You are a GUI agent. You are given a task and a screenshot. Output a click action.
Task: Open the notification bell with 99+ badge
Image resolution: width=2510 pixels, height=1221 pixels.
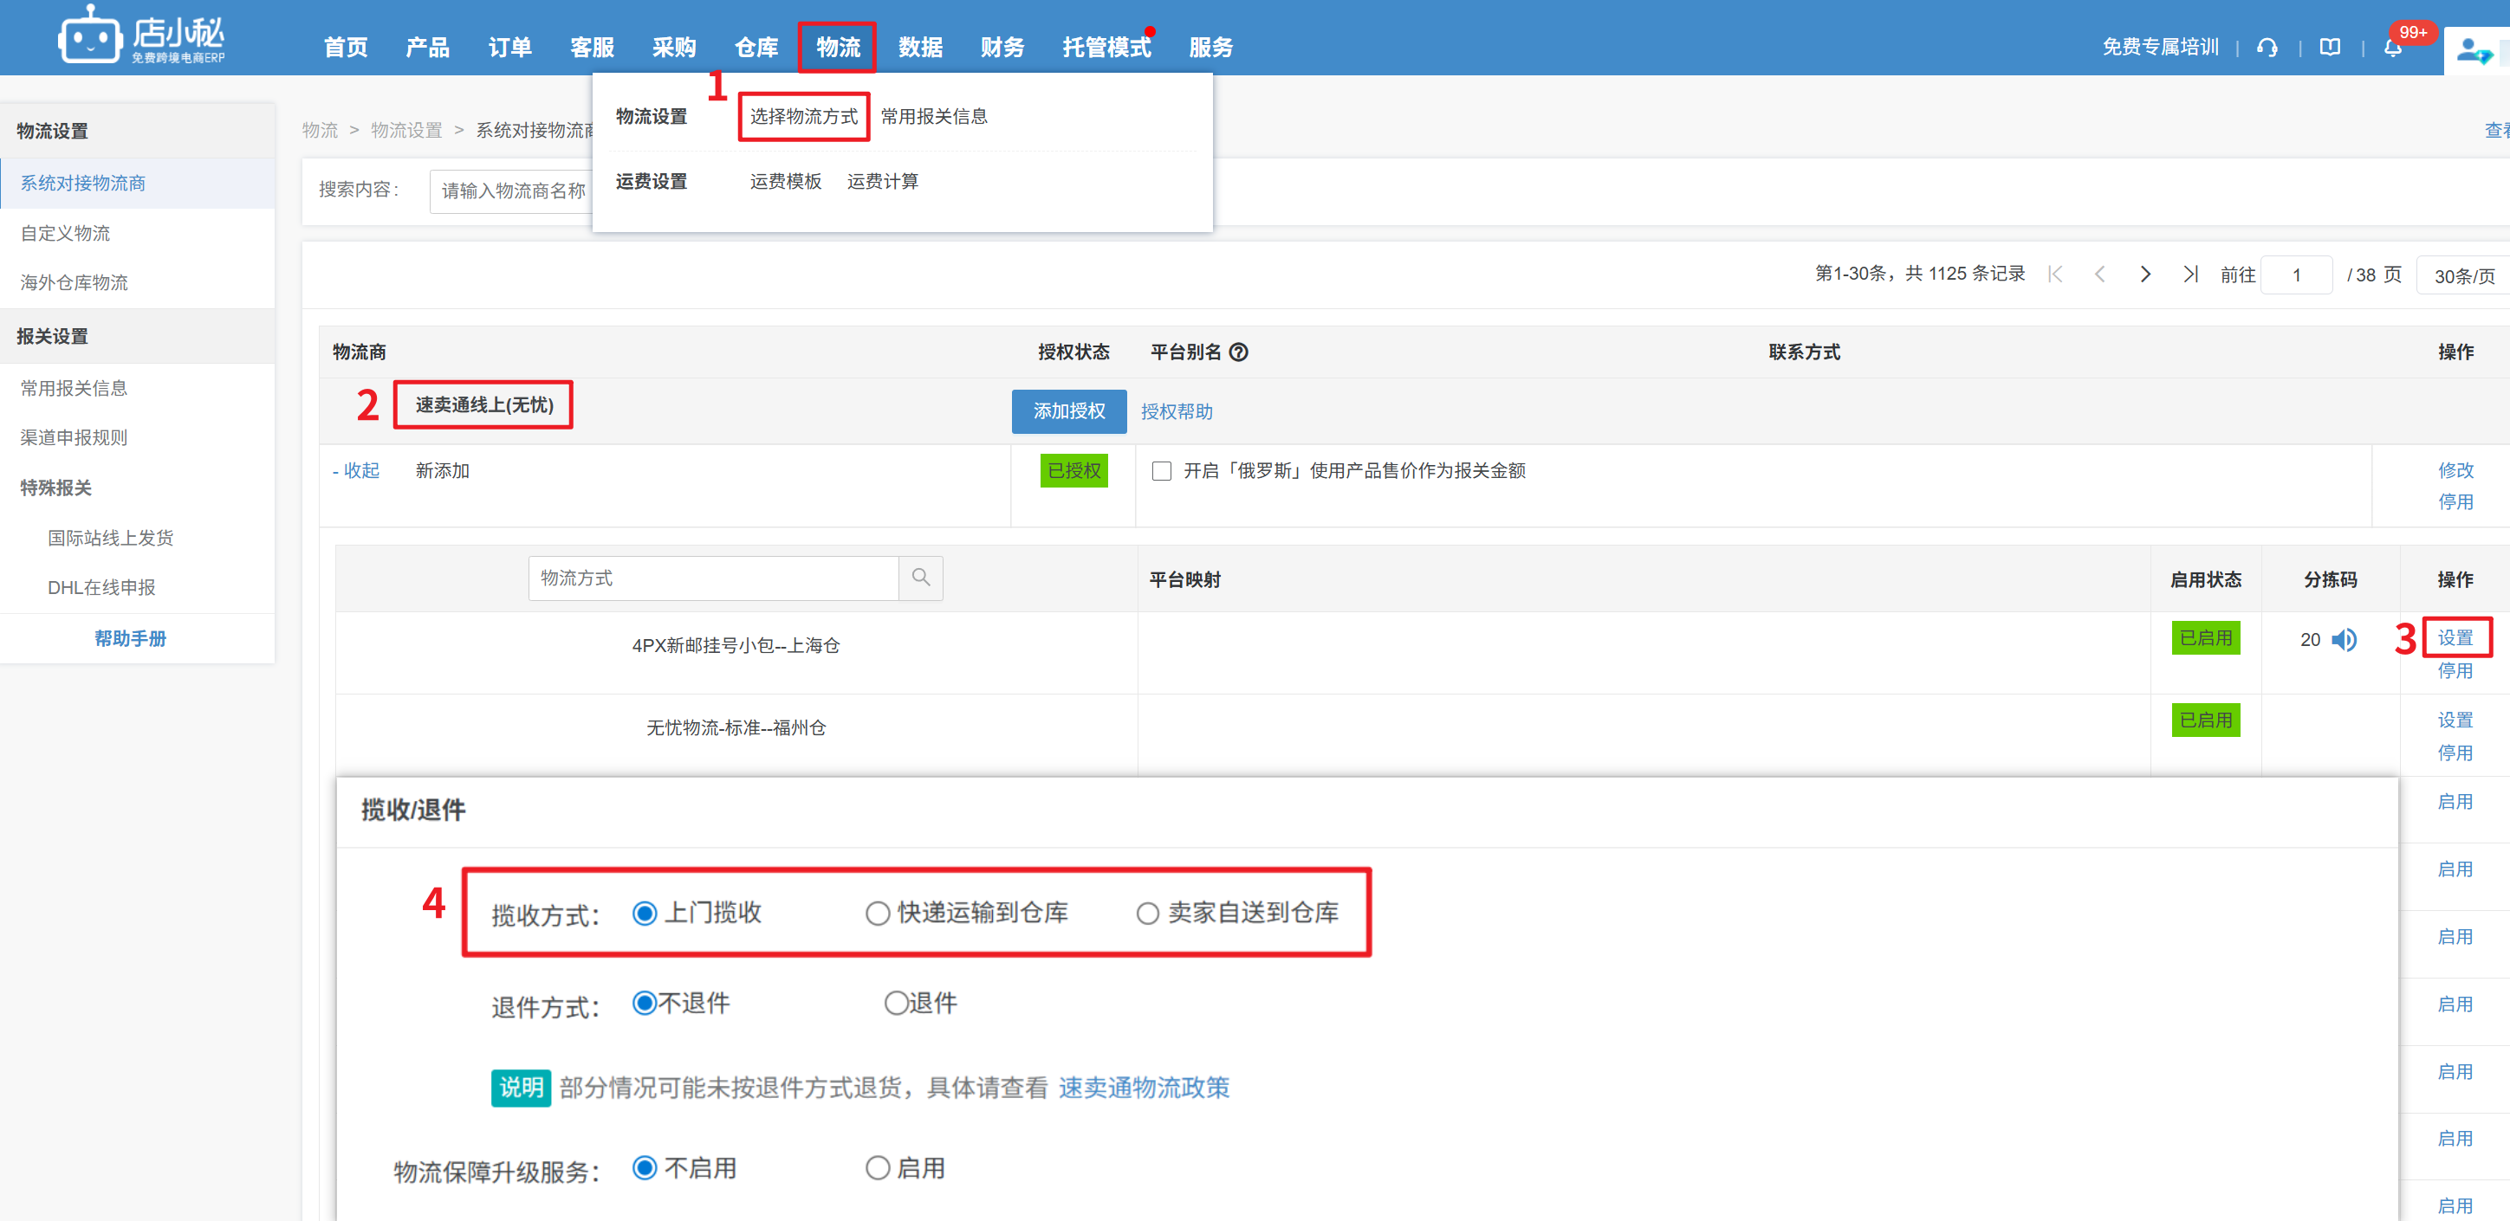[2392, 48]
